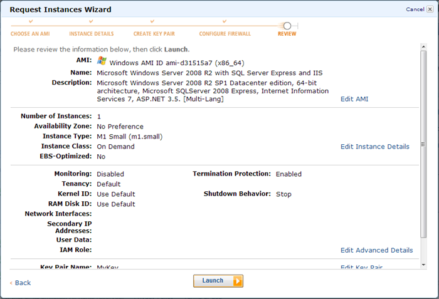Click the Name field Windows Server text
The height and width of the screenshot is (299, 439).
click(209, 73)
